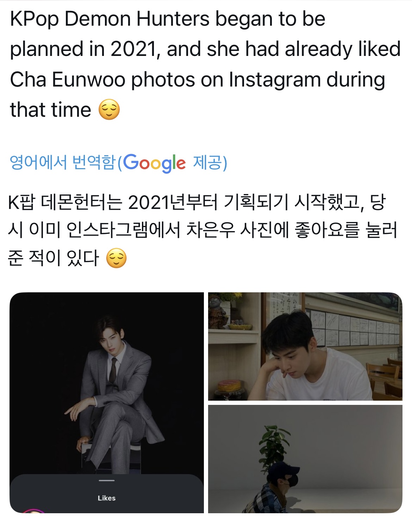Image resolution: width=412 pixels, height=528 pixels.
Task: Open the gray suit portrait photo
Action: coord(107,402)
